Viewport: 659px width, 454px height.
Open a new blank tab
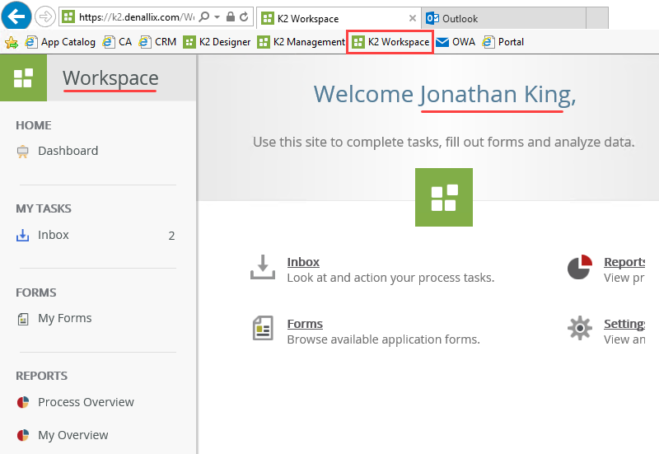pos(597,18)
